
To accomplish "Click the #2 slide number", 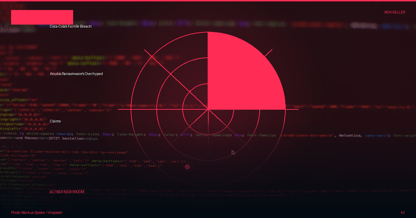I will tap(402, 212).
